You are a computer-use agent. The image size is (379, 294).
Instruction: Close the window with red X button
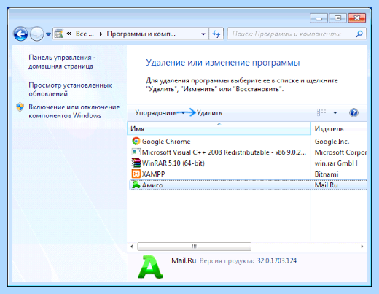356,18
